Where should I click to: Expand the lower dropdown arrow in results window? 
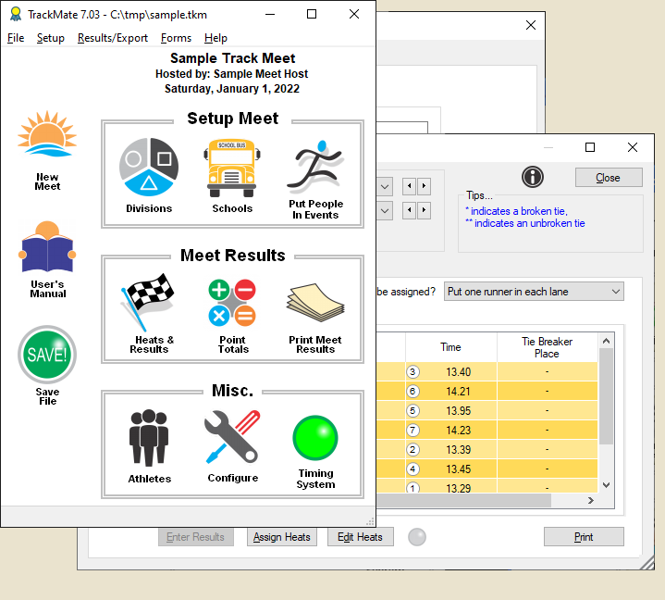pos(385,210)
